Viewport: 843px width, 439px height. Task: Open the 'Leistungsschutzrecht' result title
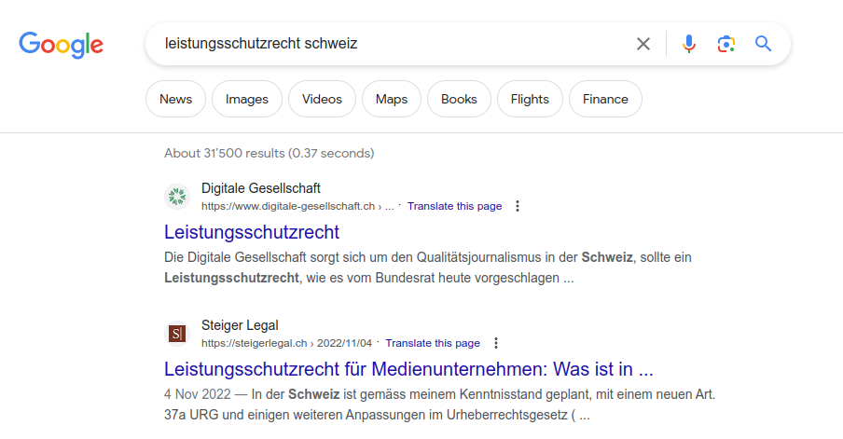click(252, 232)
